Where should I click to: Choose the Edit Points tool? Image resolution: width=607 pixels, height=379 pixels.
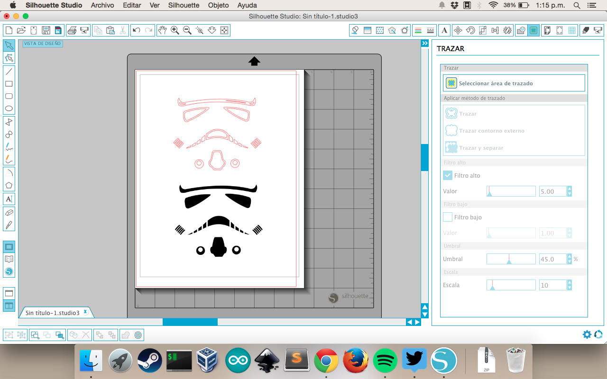(9, 58)
